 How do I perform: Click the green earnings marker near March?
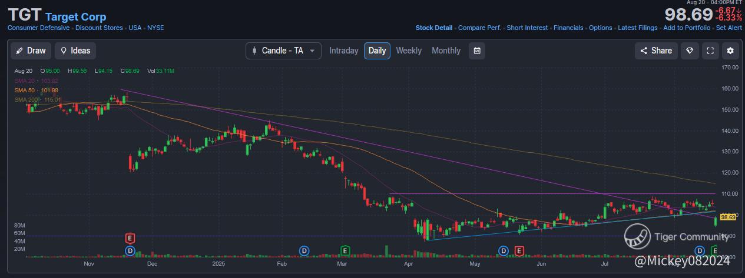pyautogui.click(x=346, y=251)
